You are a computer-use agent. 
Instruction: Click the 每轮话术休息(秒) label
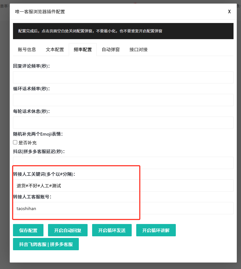pyautogui.click(x=31, y=111)
